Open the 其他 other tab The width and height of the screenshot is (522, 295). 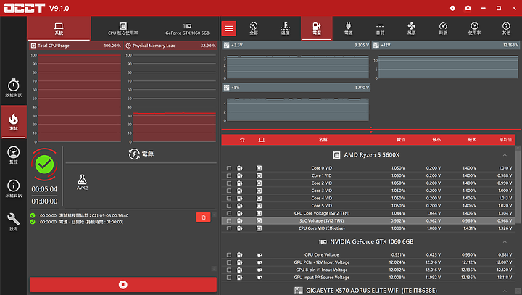pyautogui.click(x=506, y=28)
